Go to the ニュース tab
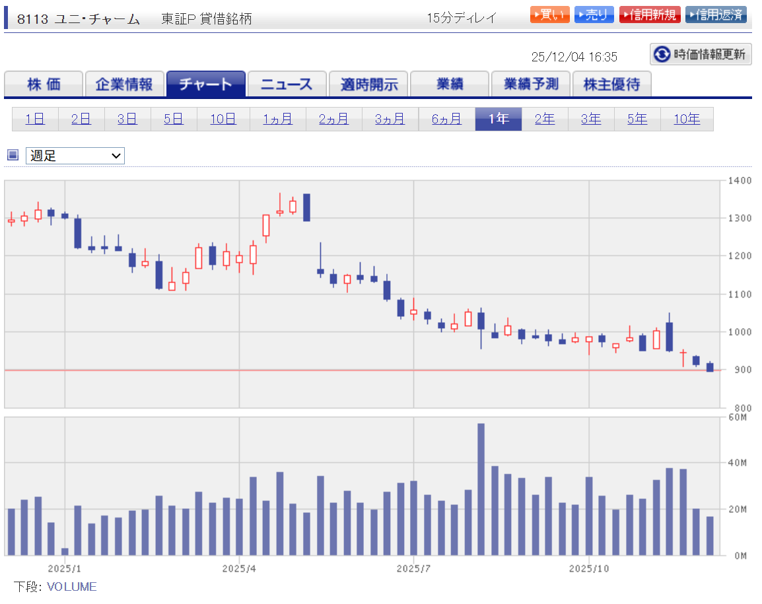This screenshot has height=604, width=762. click(287, 84)
